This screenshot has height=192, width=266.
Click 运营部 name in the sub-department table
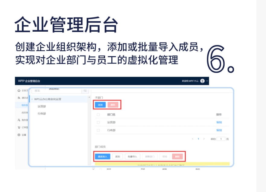(111, 122)
